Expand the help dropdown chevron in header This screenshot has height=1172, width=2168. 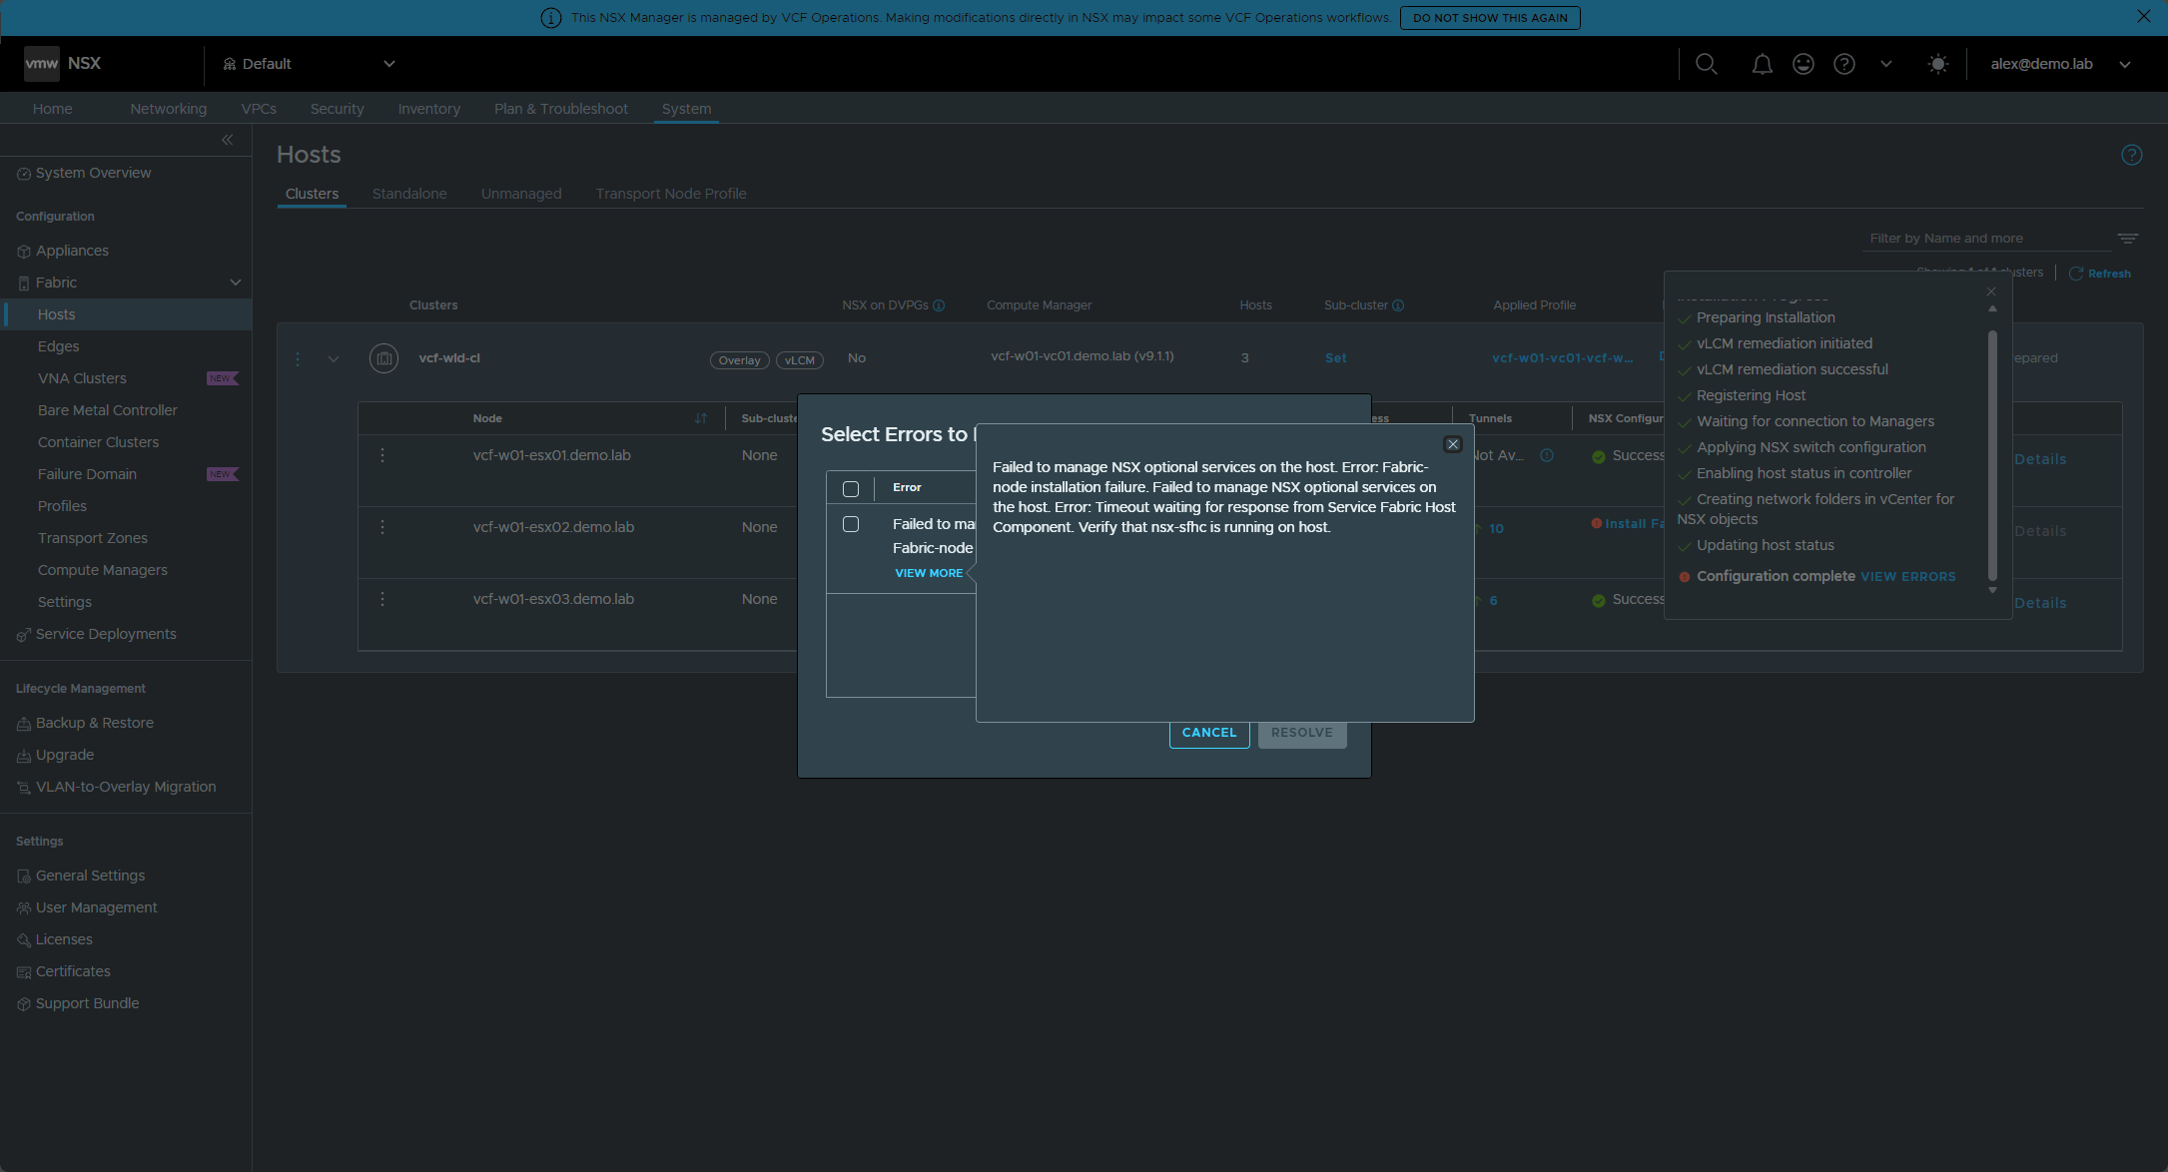click(x=1886, y=64)
